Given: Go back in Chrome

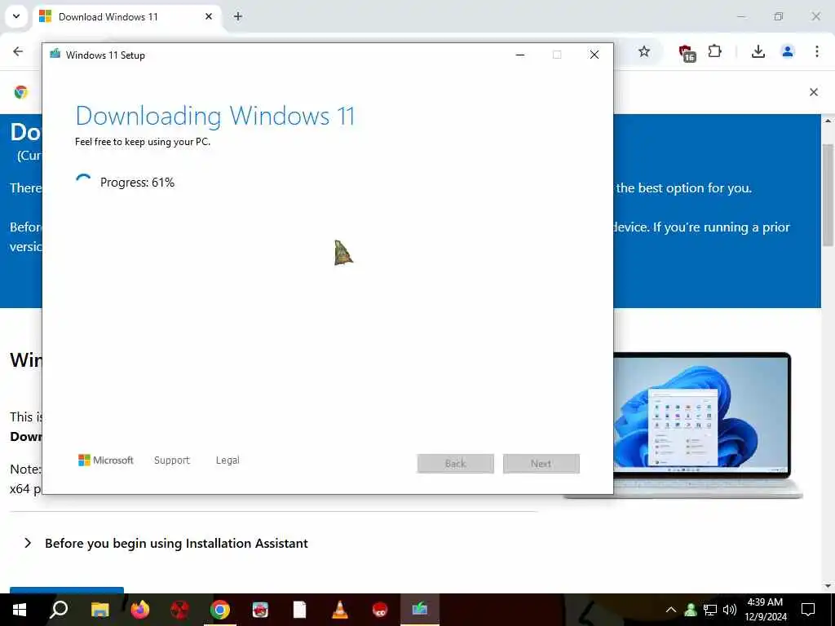Looking at the screenshot, I should 18,51.
